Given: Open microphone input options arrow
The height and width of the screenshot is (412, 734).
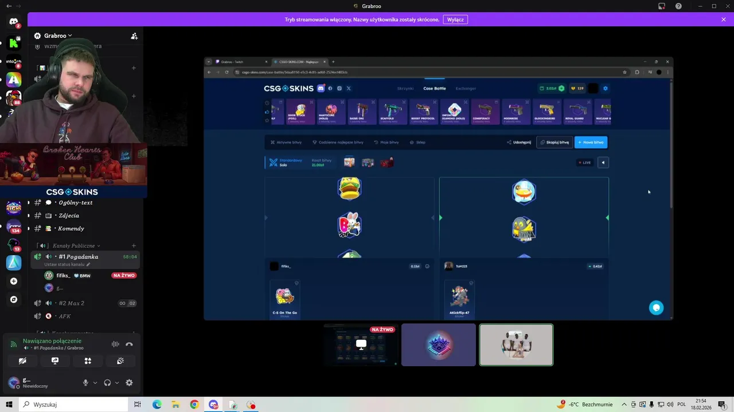Looking at the screenshot, I should coord(95,383).
